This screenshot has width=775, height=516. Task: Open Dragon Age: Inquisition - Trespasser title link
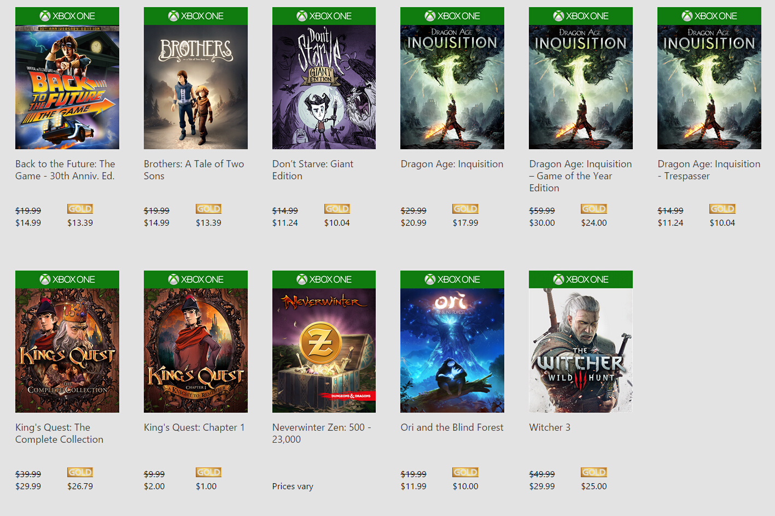point(709,170)
